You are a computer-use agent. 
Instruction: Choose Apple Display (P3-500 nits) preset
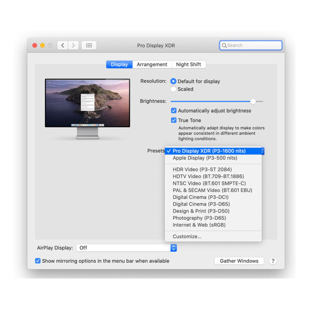pos(213,158)
